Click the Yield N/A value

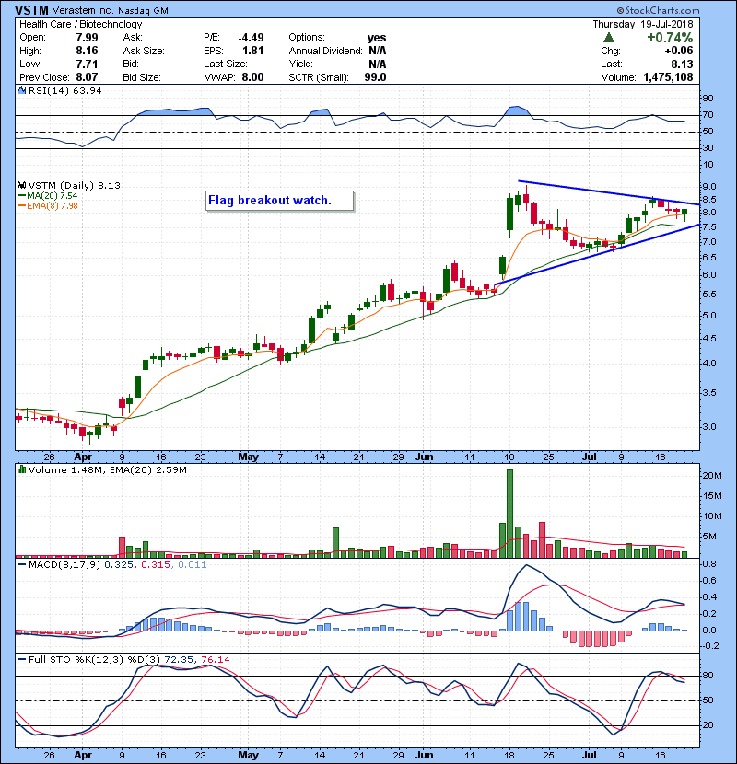click(x=378, y=64)
